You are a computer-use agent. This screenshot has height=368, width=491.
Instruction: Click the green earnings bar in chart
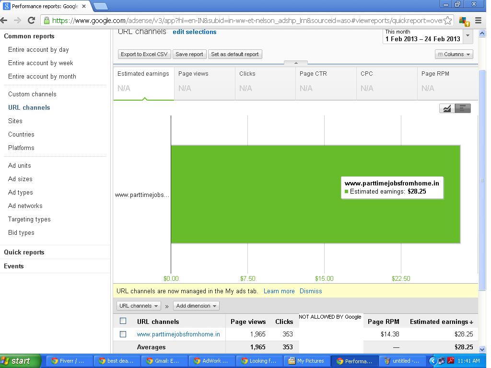(x=316, y=194)
